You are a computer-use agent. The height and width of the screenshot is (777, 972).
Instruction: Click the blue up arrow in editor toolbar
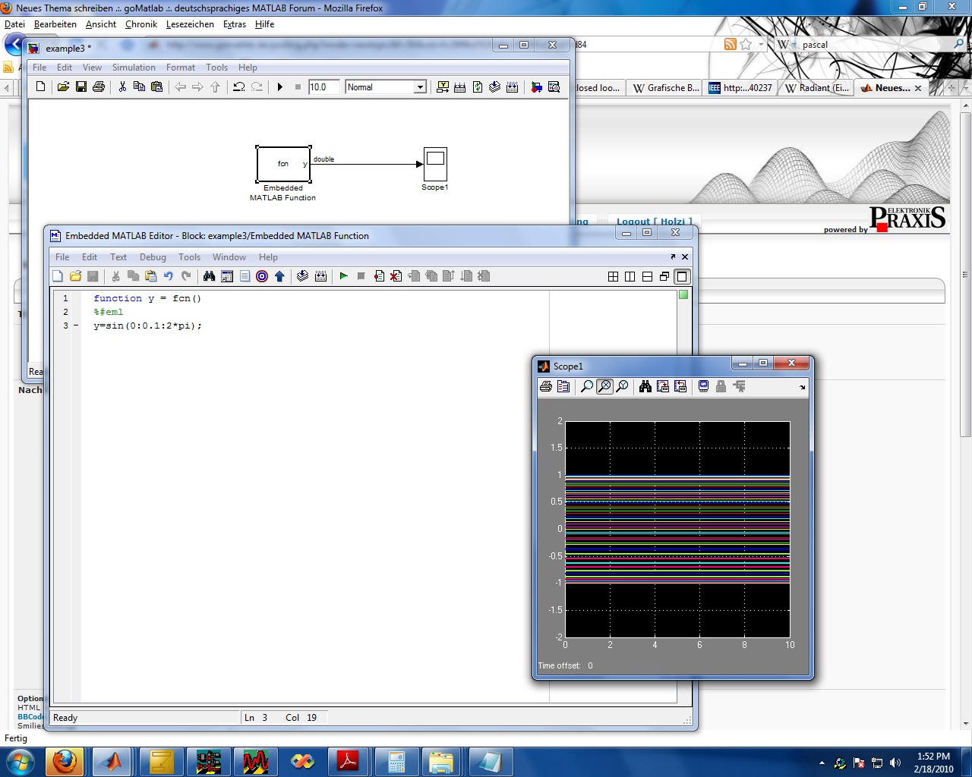(x=279, y=276)
